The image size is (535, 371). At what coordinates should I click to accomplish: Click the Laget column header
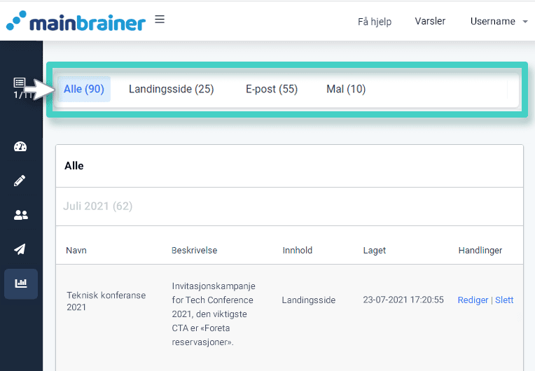coord(375,251)
